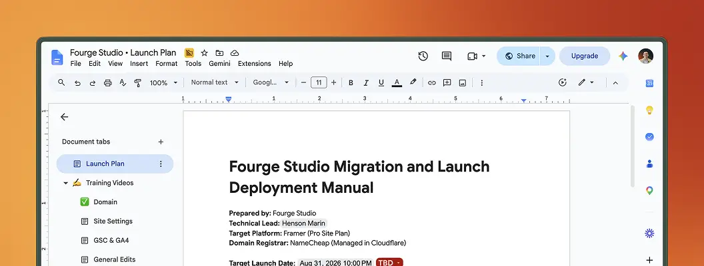
Task: Check cloud document status icon
Action: [x=235, y=53]
